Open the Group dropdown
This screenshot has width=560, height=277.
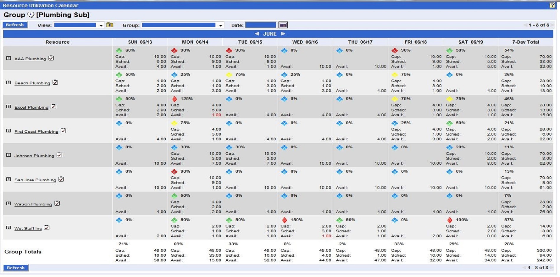(183, 25)
